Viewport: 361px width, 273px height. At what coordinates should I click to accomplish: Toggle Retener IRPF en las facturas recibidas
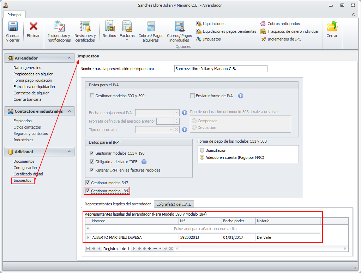(92, 170)
